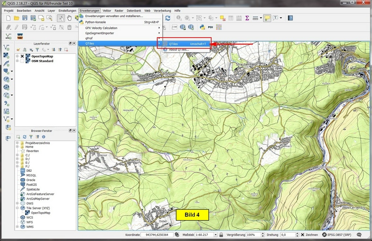Uncheck the OpenTopoMap layer visibility
The height and width of the screenshot is (241, 372).
point(22,56)
